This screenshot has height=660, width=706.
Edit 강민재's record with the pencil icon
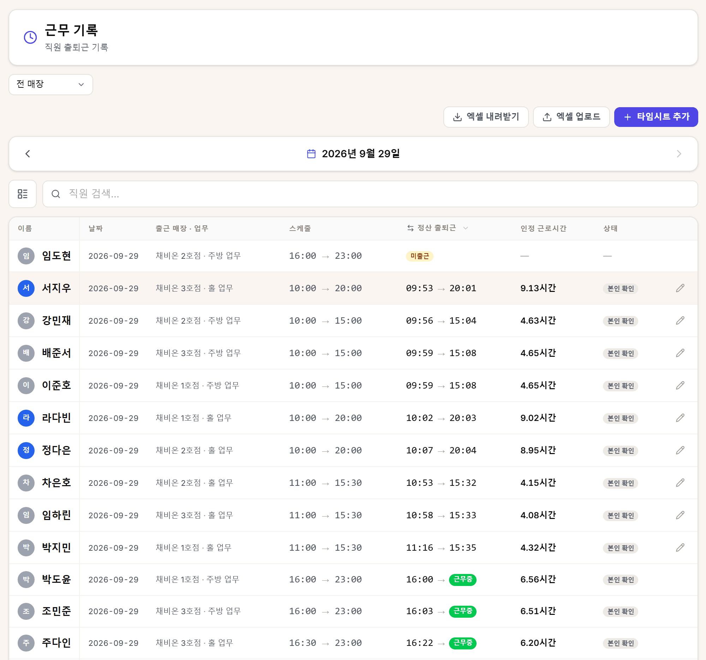680,320
